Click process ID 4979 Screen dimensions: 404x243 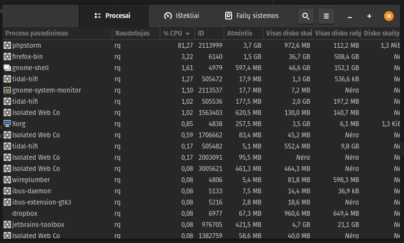[x=215, y=68]
